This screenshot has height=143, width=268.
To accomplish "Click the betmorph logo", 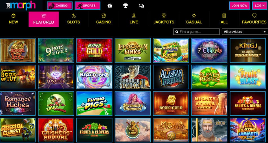I will (21, 5).
